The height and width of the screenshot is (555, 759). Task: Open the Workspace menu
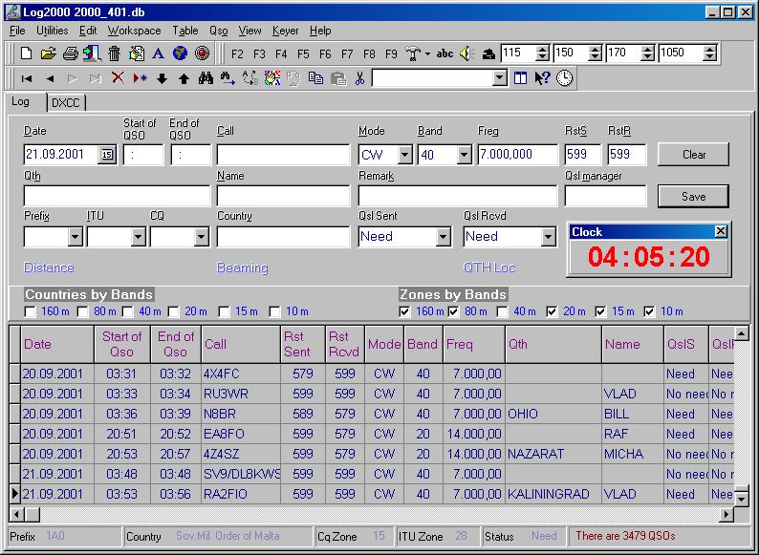click(x=134, y=31)
